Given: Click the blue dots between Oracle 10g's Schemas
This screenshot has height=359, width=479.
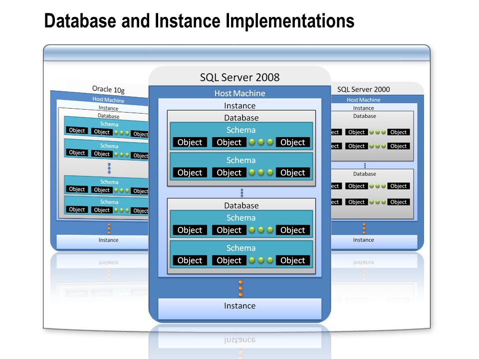Looking at the screenshot, I should click(109, 168).
